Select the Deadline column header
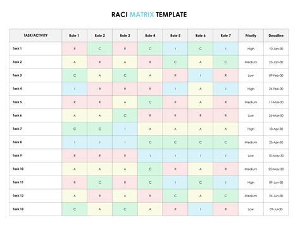The width and height of the screenshot is (300, 232). click(x=276, y=35)
